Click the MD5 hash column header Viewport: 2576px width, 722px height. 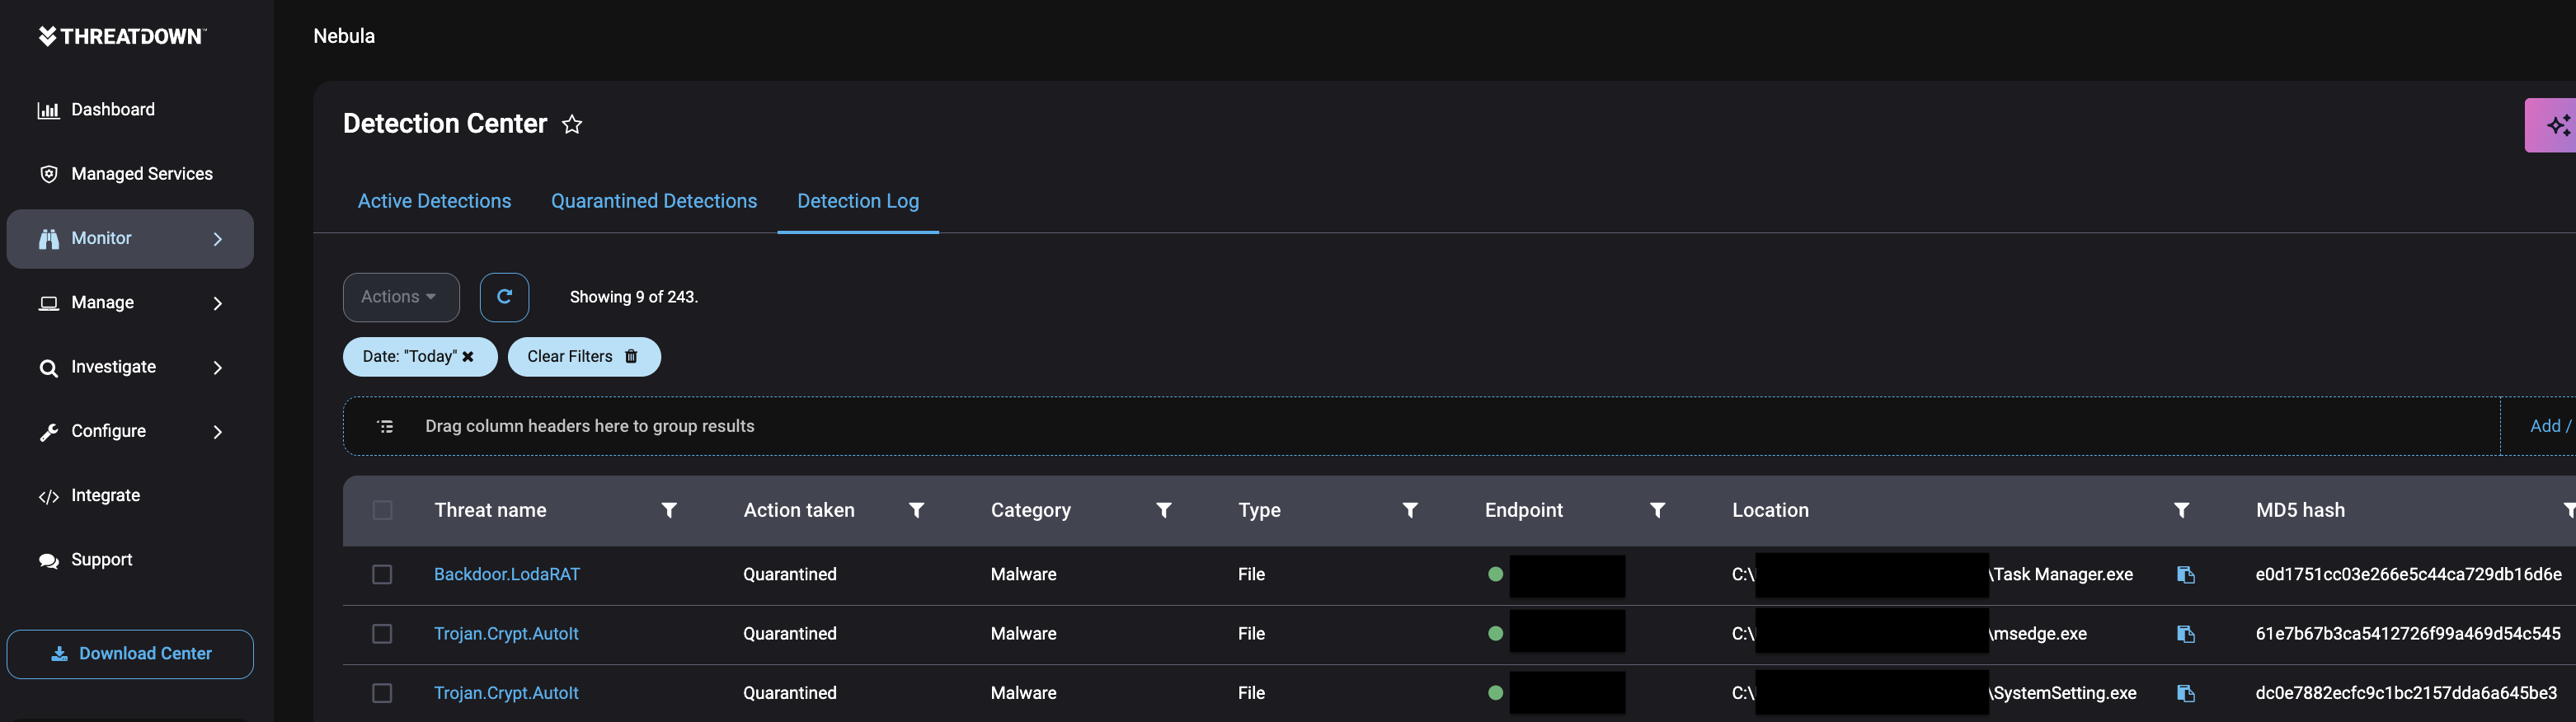2300,510
